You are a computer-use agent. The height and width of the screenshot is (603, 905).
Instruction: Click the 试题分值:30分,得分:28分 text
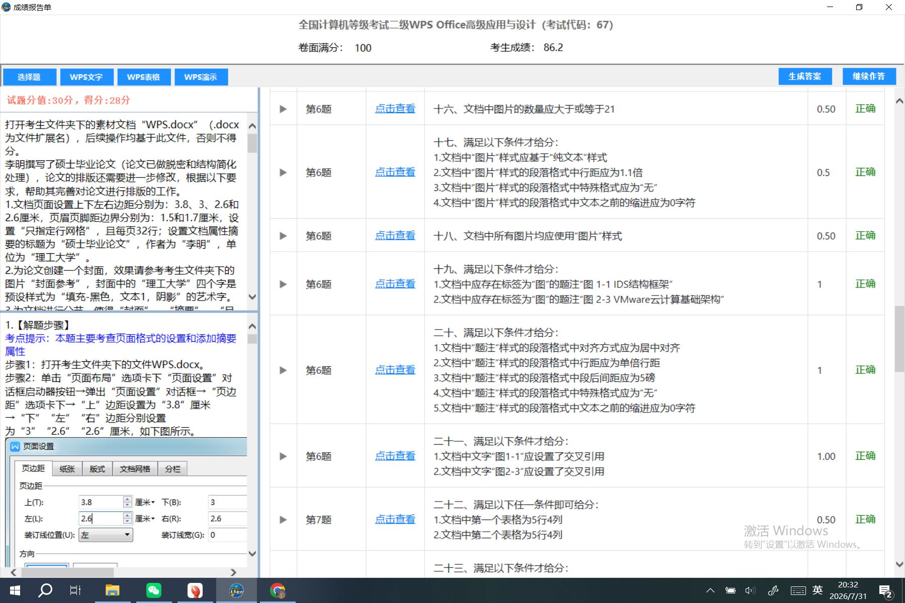pyautogui.click(x=68, y=100)
